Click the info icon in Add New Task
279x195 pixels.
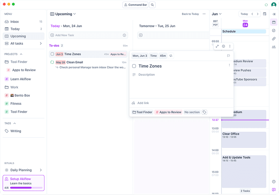124,35
